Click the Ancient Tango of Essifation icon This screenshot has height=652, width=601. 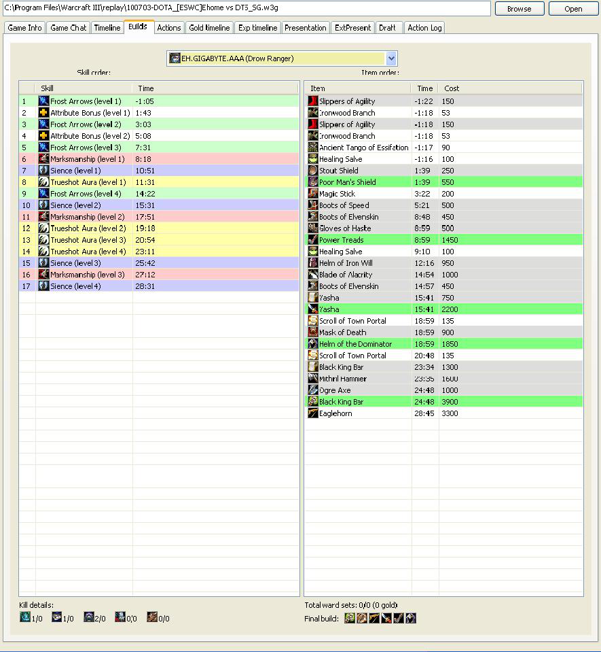[313, 148]
